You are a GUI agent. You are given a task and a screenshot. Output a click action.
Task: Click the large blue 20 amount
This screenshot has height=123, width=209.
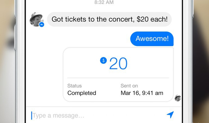coord(118,64)
